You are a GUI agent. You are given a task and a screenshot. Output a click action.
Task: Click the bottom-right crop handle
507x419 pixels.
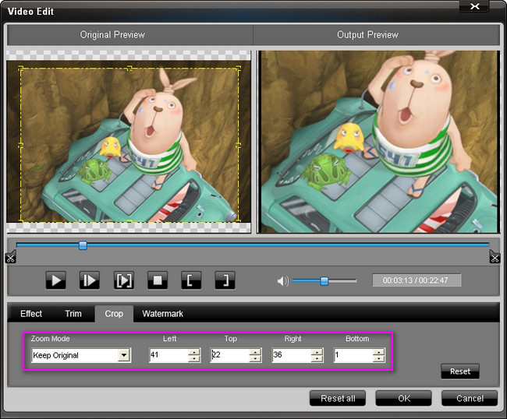pyautogui.click(x=239, y=221)
